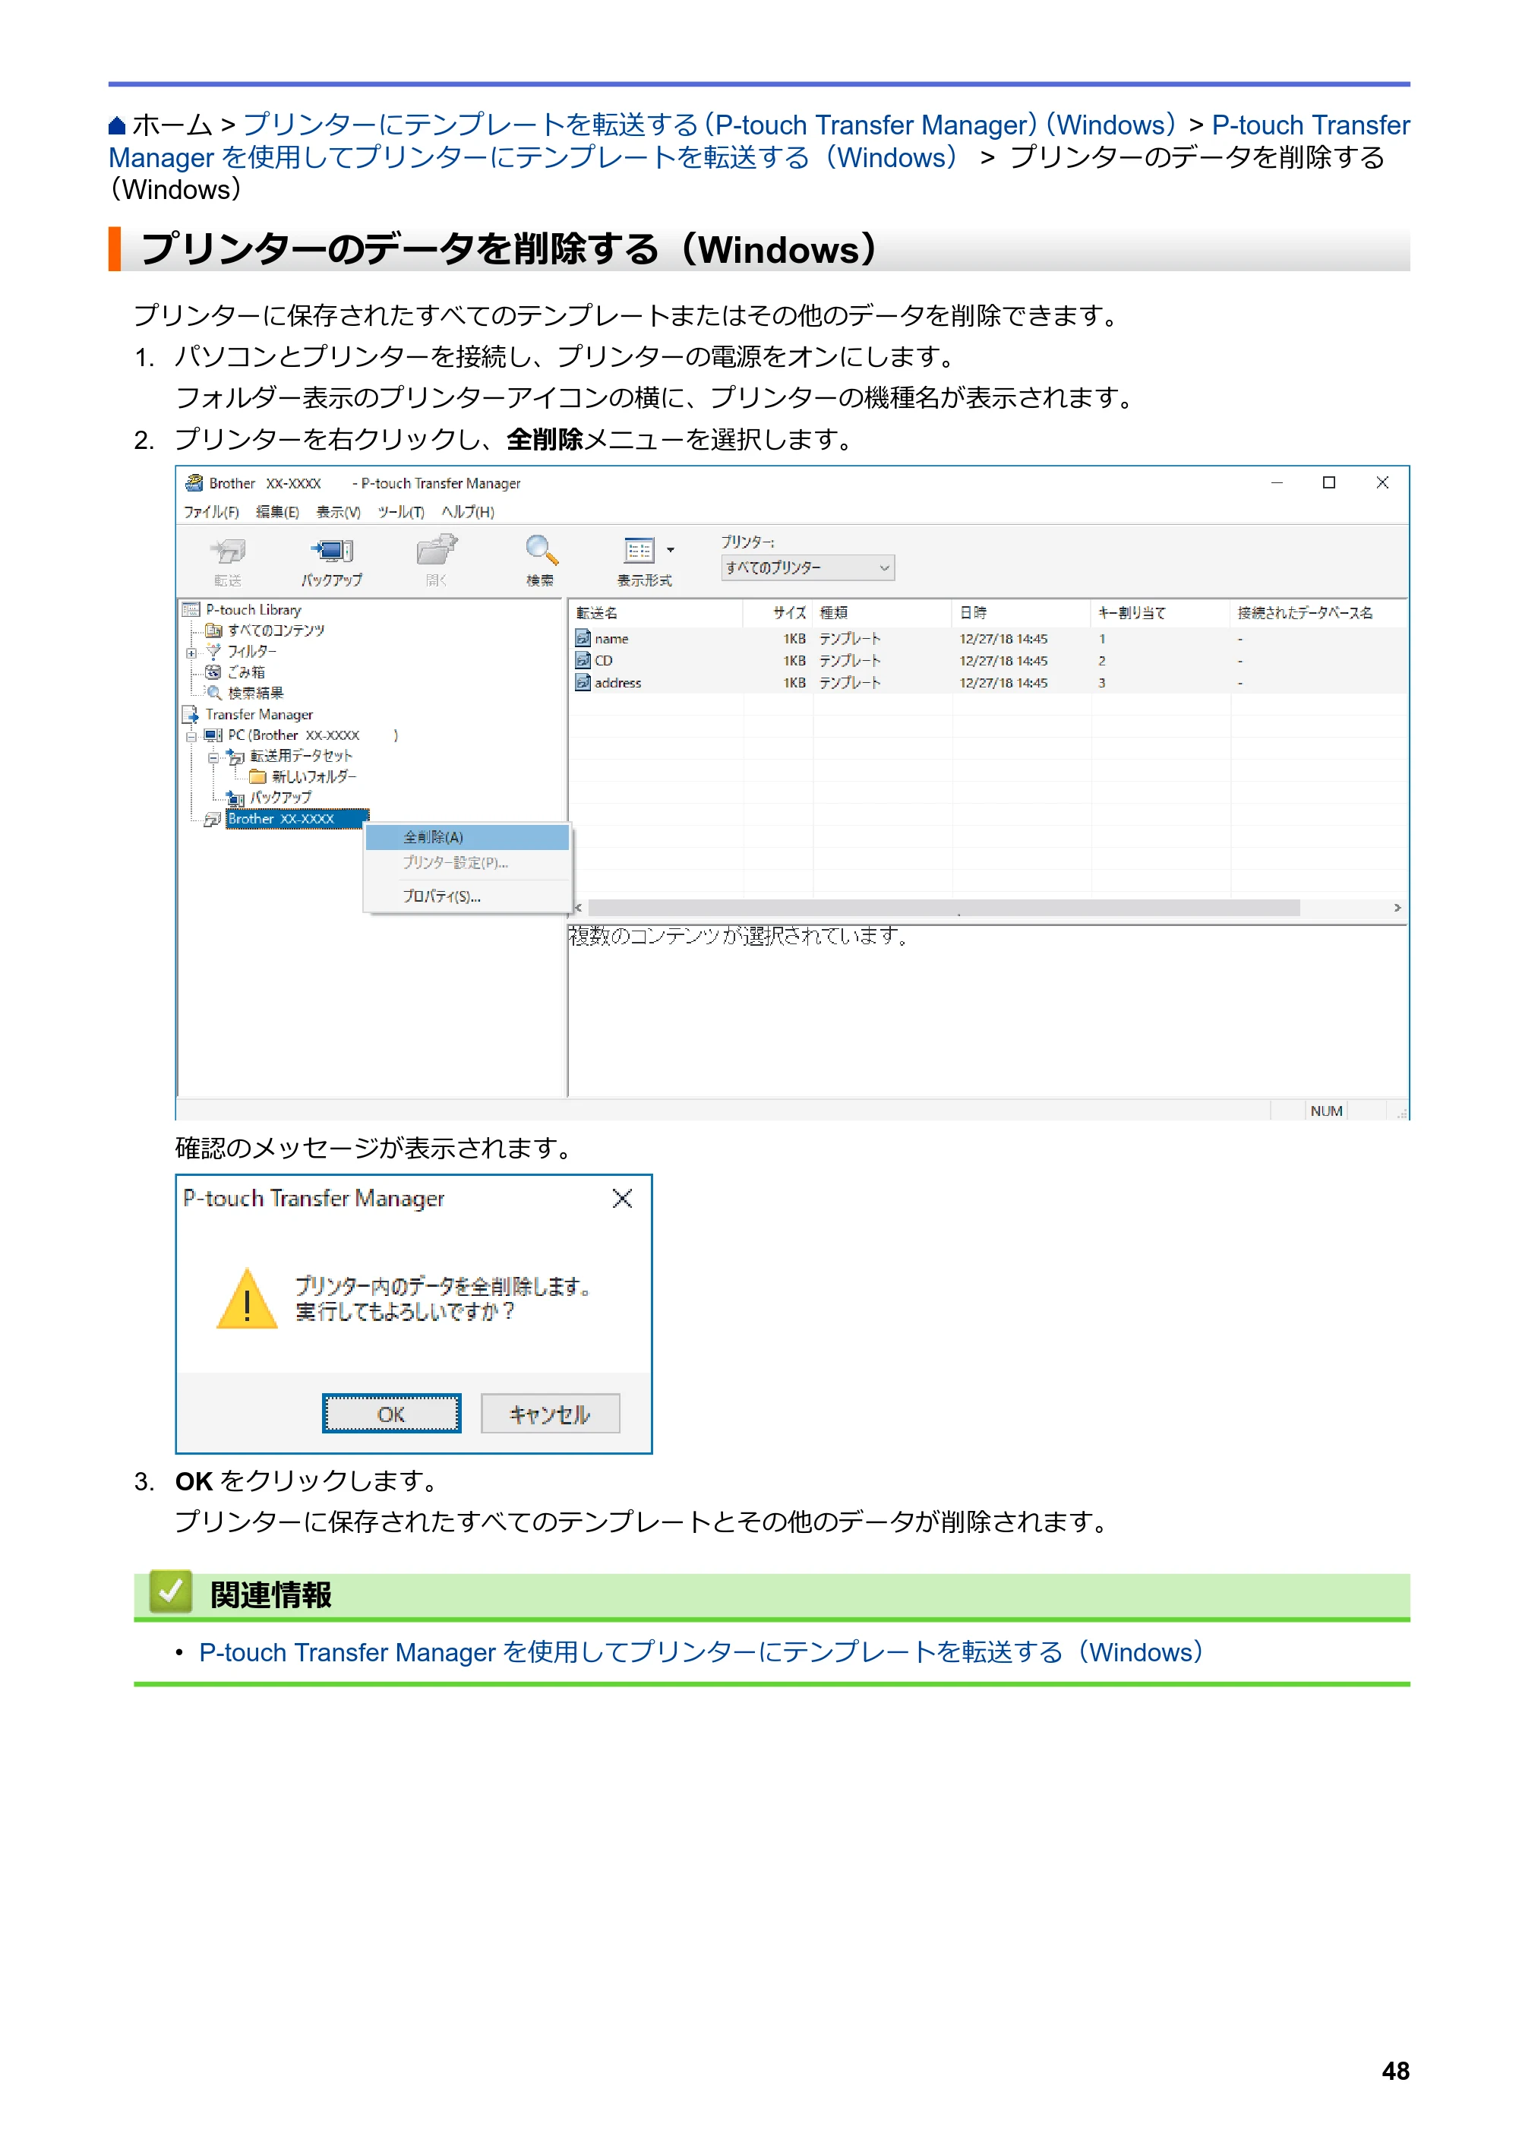Close the P-touch Transfer Manager dialog

pyautogui.click(x=622, y=1198)
